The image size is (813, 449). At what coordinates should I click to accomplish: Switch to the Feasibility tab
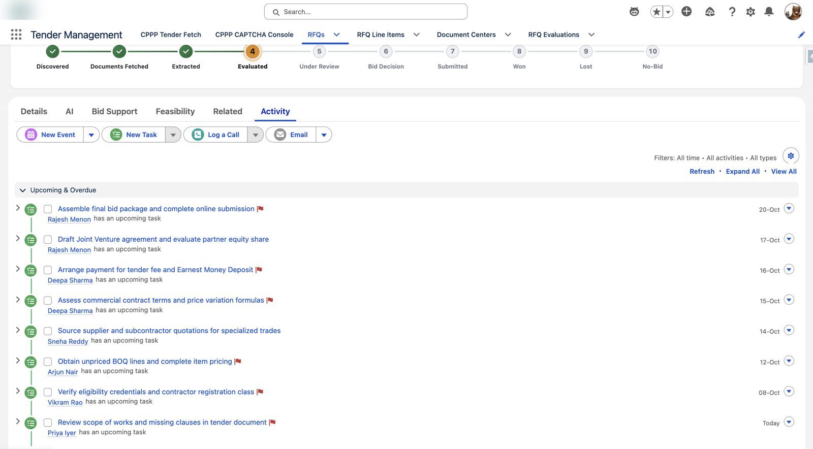coord(175,111)
